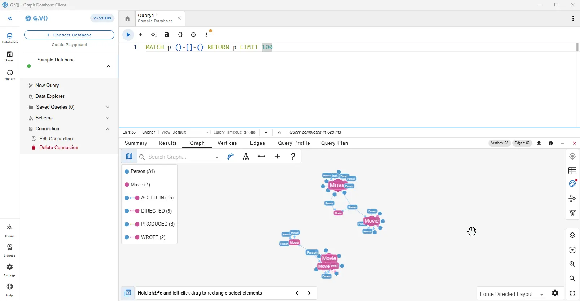
Task: Expand Saved Queries (0)
Action: [108, 107]
